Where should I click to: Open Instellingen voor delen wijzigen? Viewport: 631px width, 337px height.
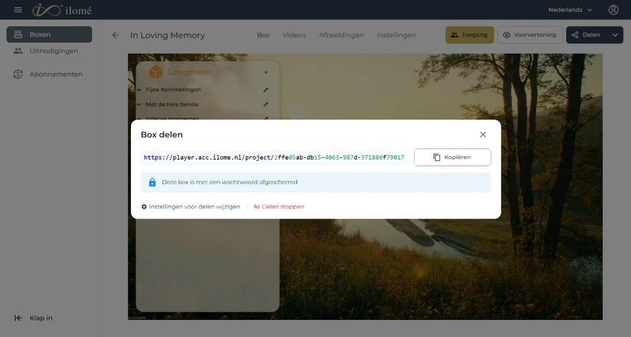[190, 207]
